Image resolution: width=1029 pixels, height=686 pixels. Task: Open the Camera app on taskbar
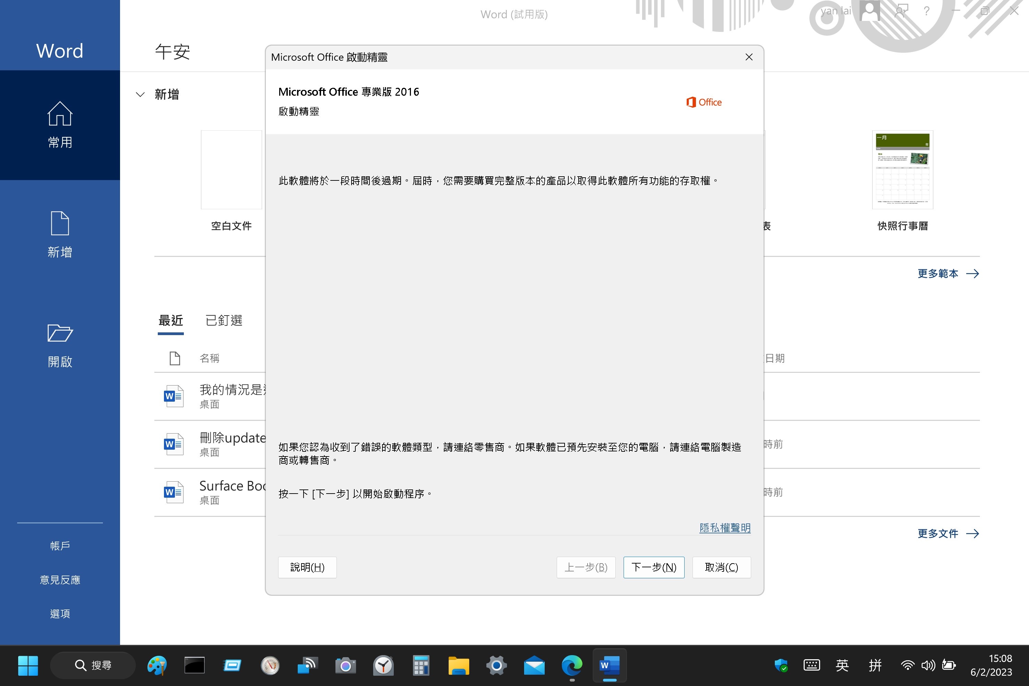(x=345, y=665)
